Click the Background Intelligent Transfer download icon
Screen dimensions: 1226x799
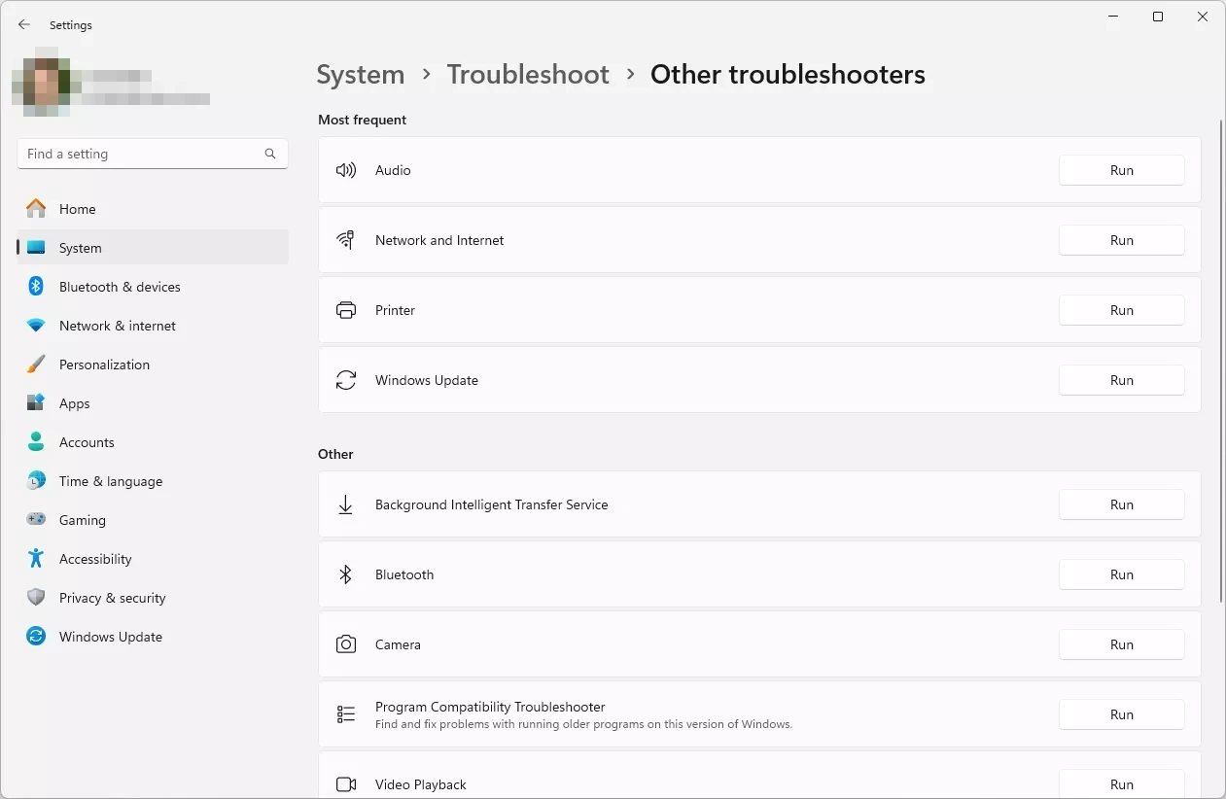point(345,504)
